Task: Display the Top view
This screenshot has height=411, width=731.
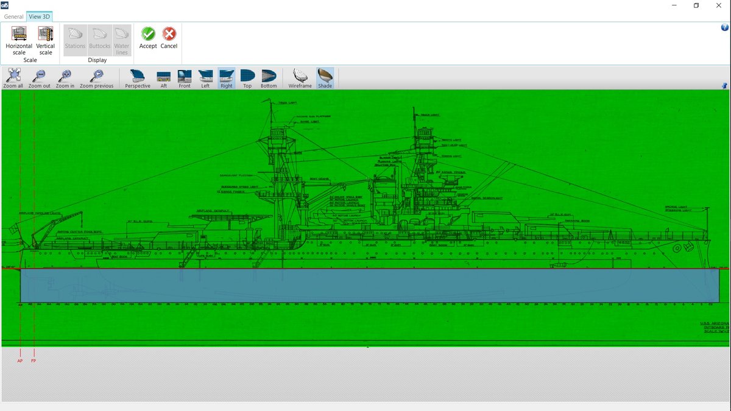Action: pyautogui.click(x=247, y=78)
